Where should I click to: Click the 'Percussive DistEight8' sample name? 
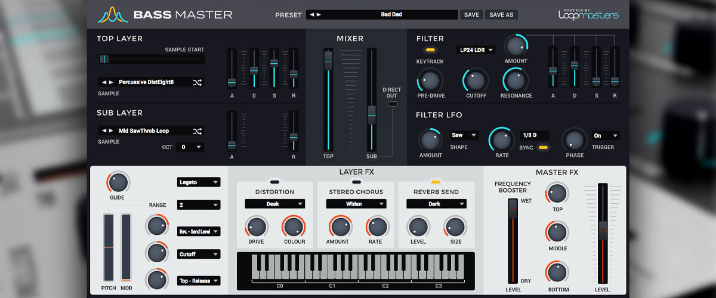146,82
